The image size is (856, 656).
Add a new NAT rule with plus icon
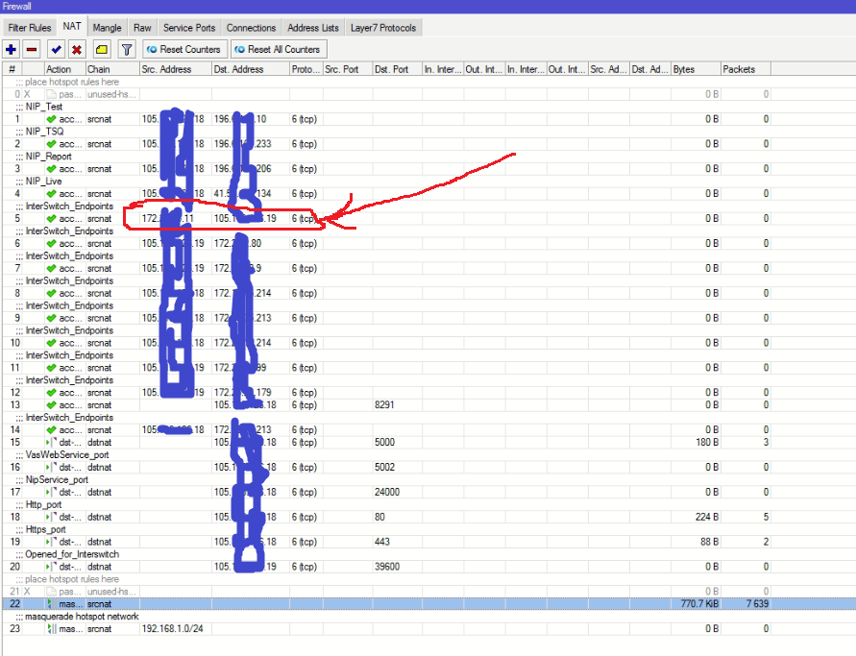[x=11, y=50]
